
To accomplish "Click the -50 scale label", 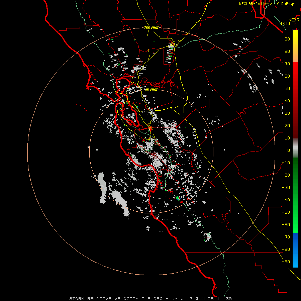I will [x=286, y=212].
